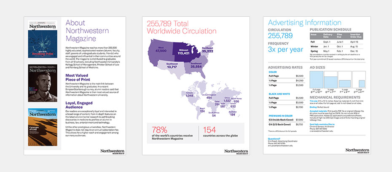Click the AD SIZES heading

point(317,68)
